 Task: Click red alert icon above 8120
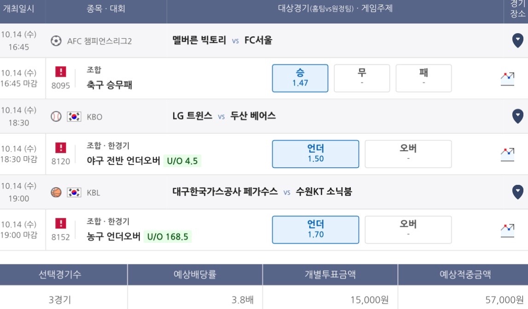tap(61, 148)
